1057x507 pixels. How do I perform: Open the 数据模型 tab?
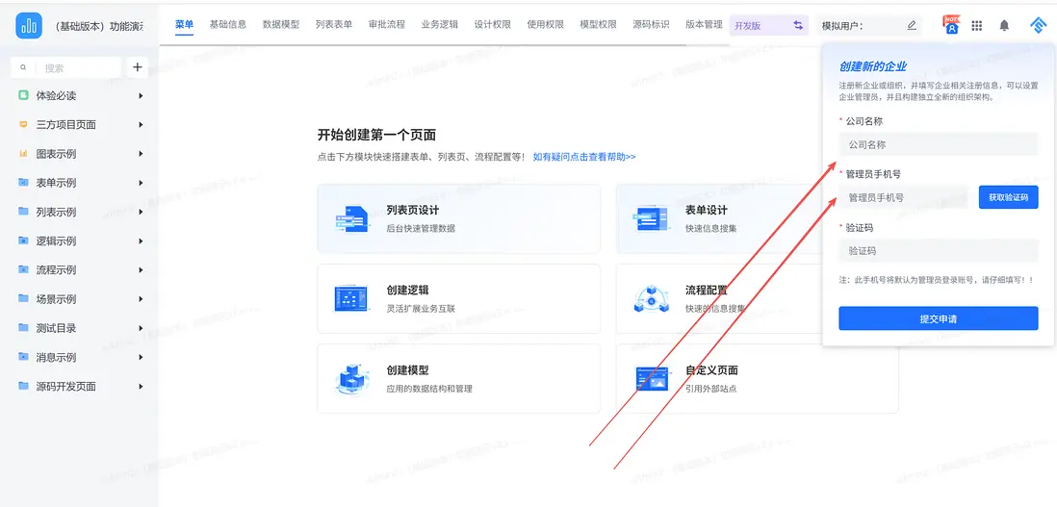click(x=281, y=24)
